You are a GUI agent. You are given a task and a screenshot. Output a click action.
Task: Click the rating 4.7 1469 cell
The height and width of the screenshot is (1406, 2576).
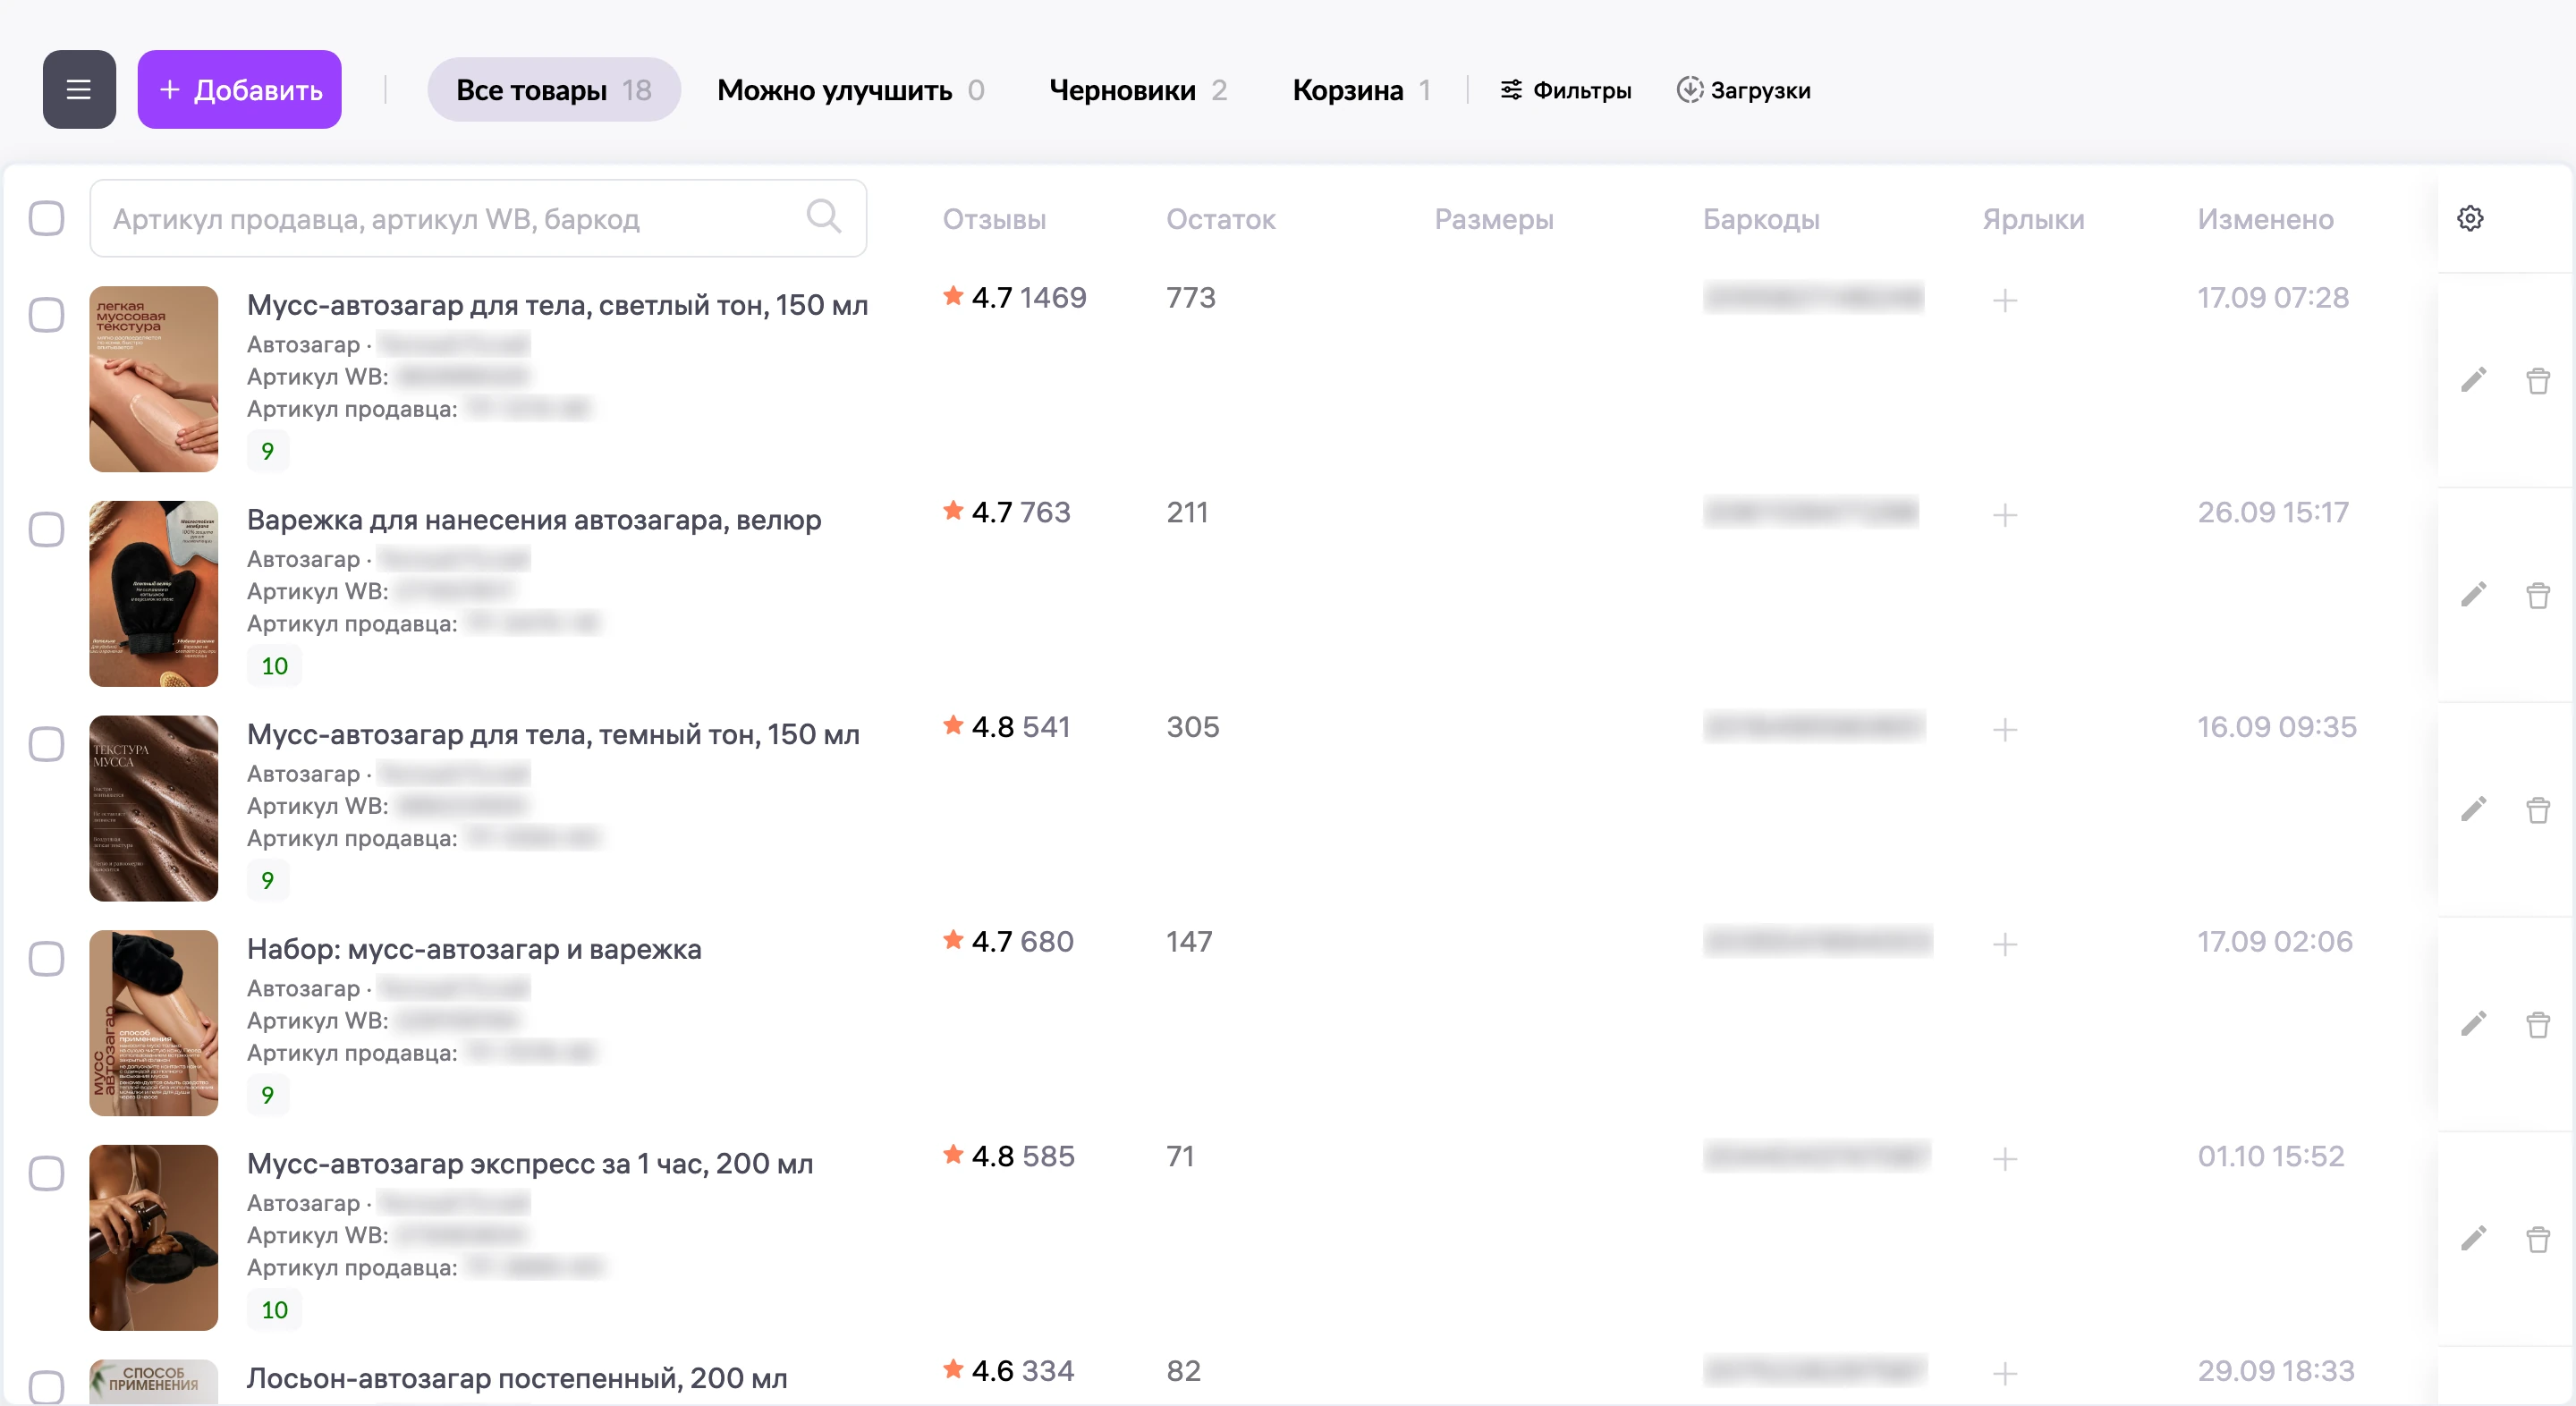[x=1014, y=297]
